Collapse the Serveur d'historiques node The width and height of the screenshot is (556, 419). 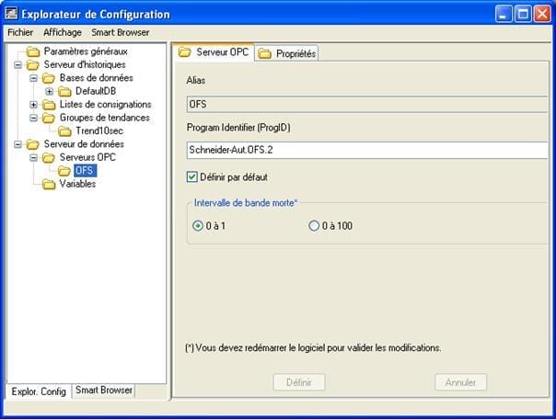(x=17, y=65)
